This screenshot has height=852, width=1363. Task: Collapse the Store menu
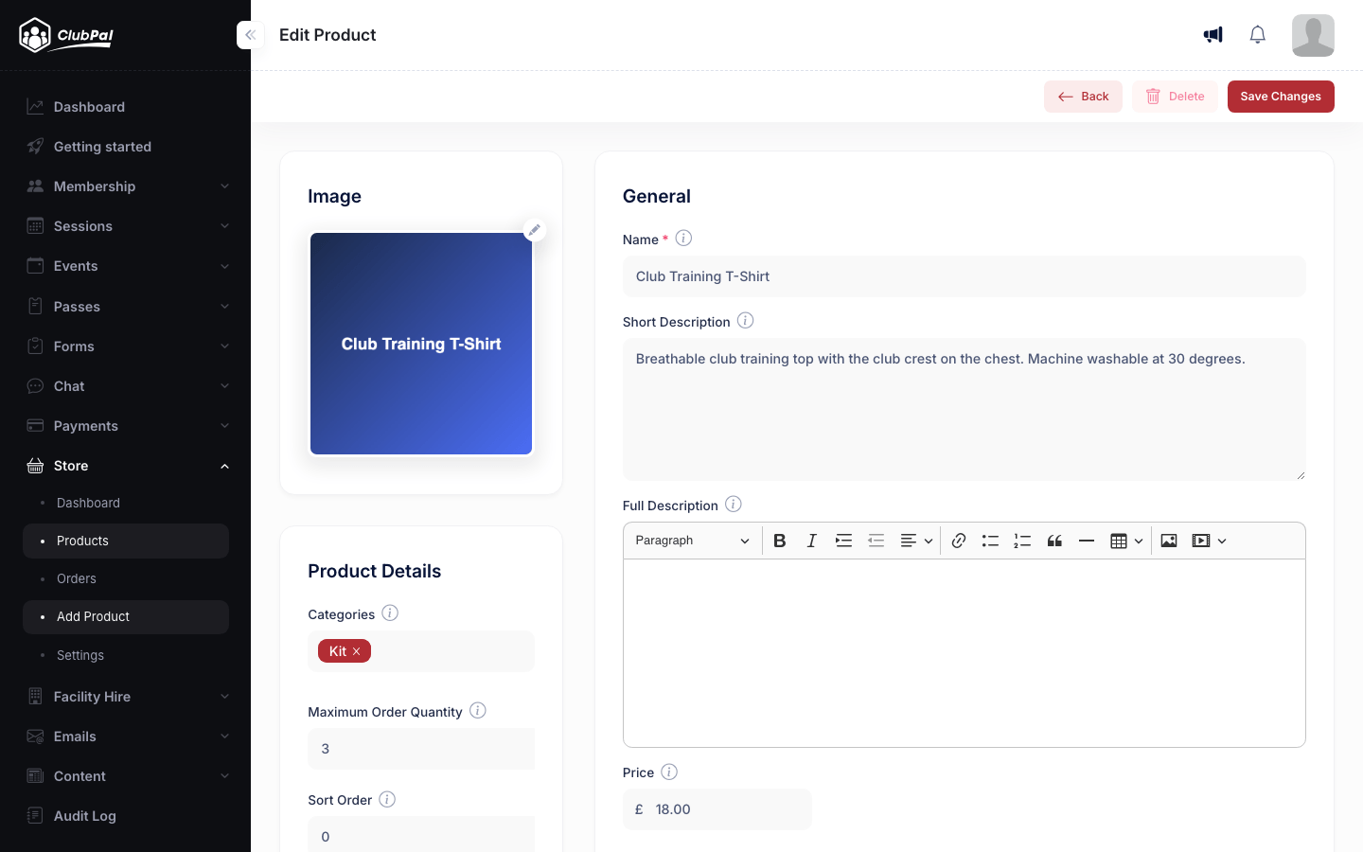click(126, 466)
